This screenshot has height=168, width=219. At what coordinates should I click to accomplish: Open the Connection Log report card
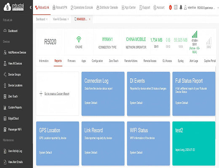pyautogui.click(x=103, y=94)
